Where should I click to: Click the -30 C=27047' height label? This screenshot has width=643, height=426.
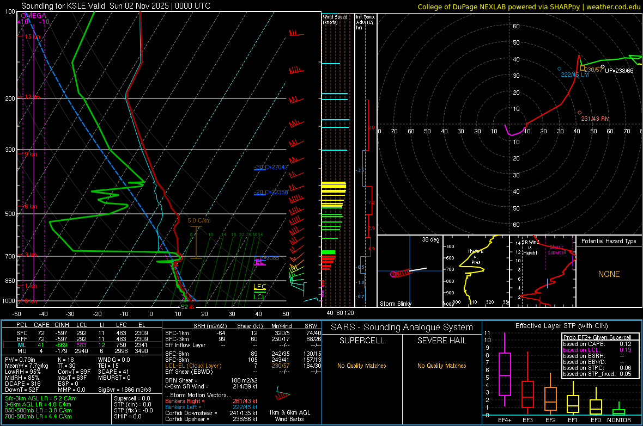pos(271,167)
